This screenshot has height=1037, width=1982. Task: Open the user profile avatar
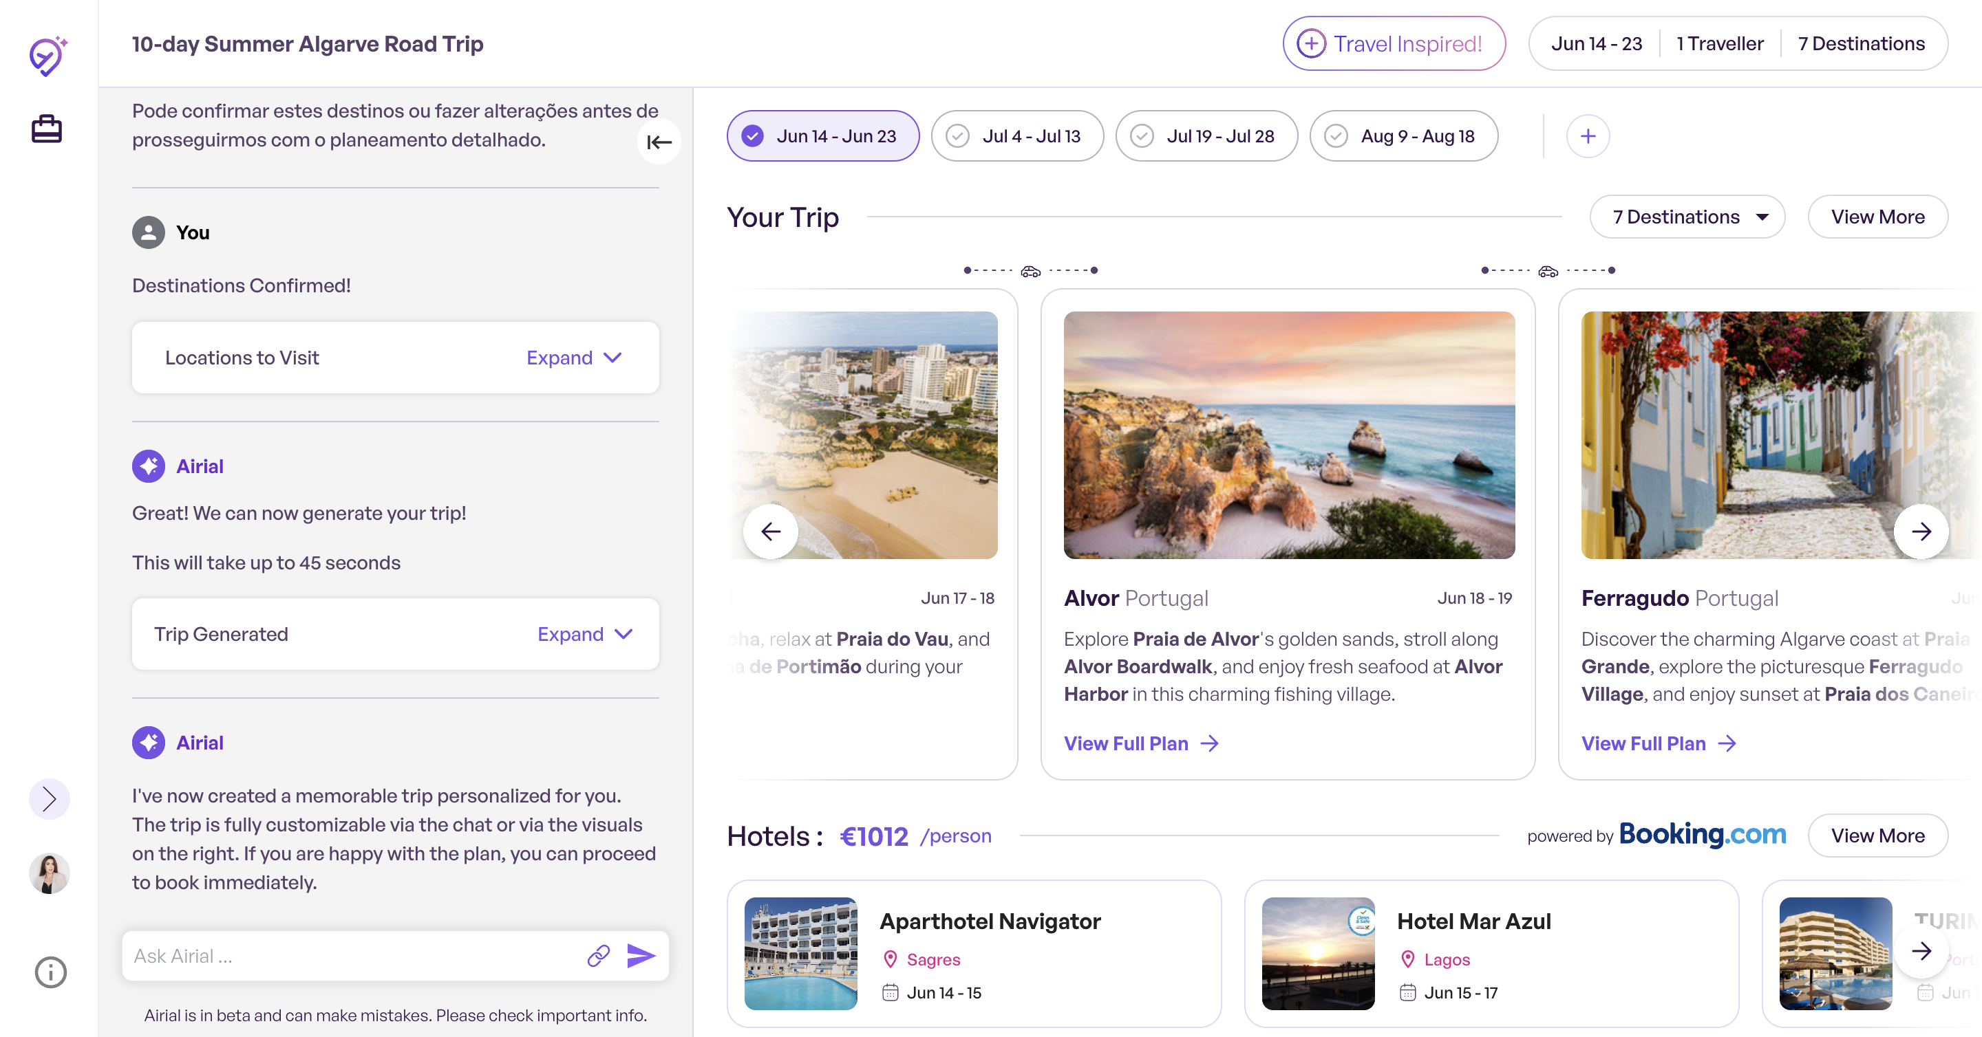50,873
